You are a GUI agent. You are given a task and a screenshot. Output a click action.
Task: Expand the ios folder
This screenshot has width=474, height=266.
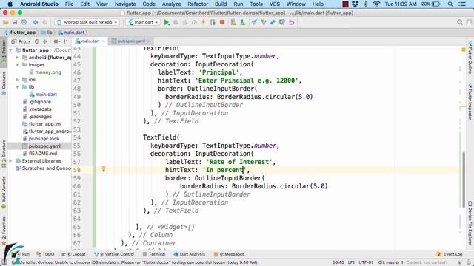click(x=17, y=80)
